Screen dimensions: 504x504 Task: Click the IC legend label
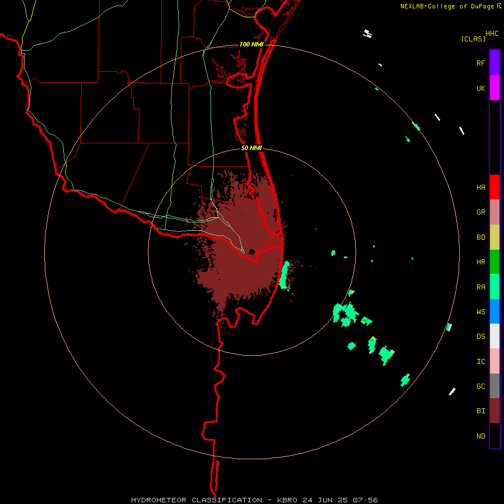click(x=480, y=362)
